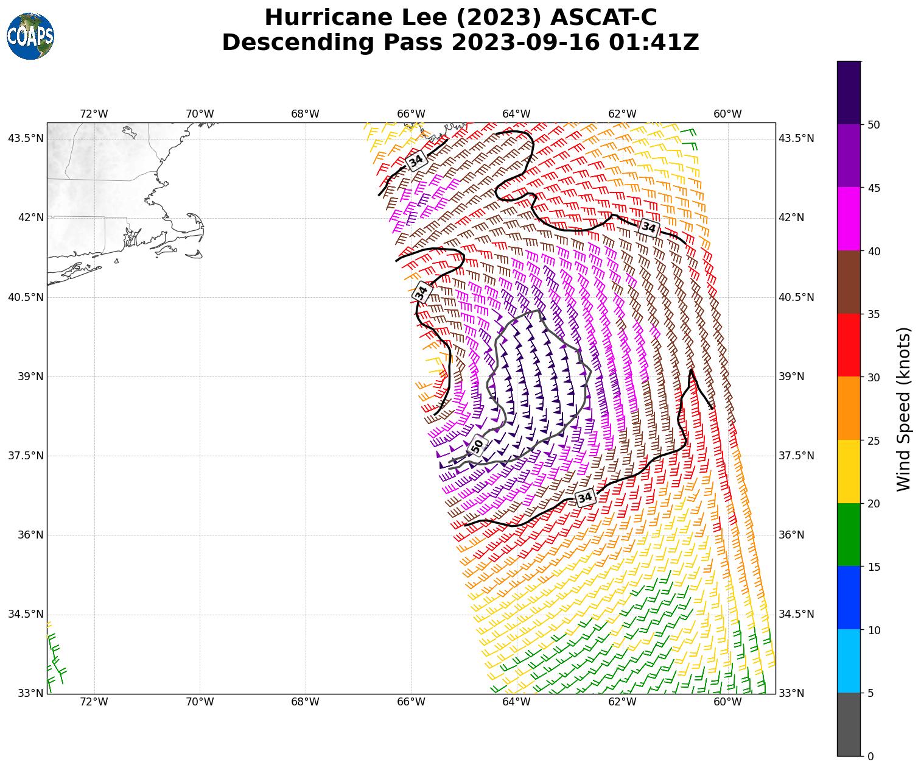Click the colorbar tick label "45"
Viewport: 921px width, 770px height.
pos(874,188)
